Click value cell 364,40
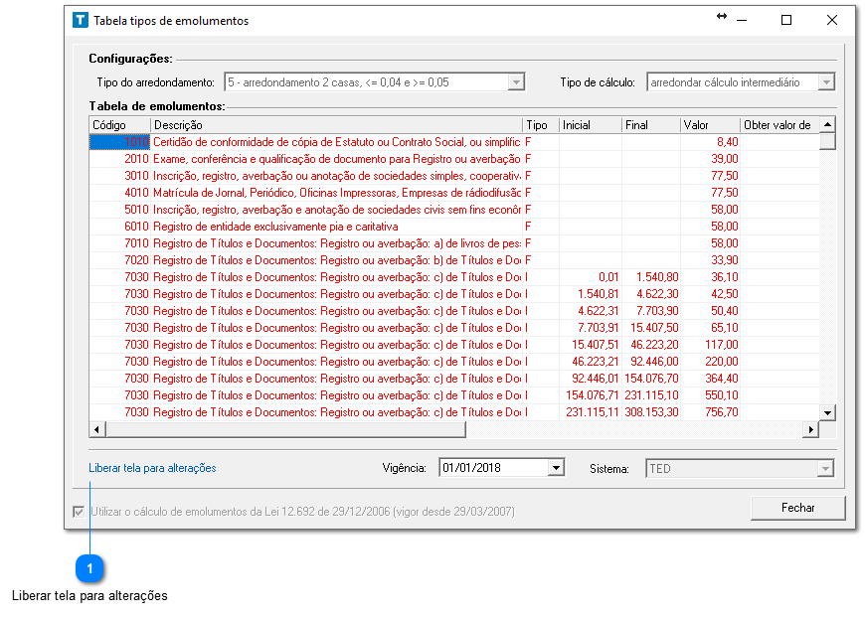 coord(710,379)
